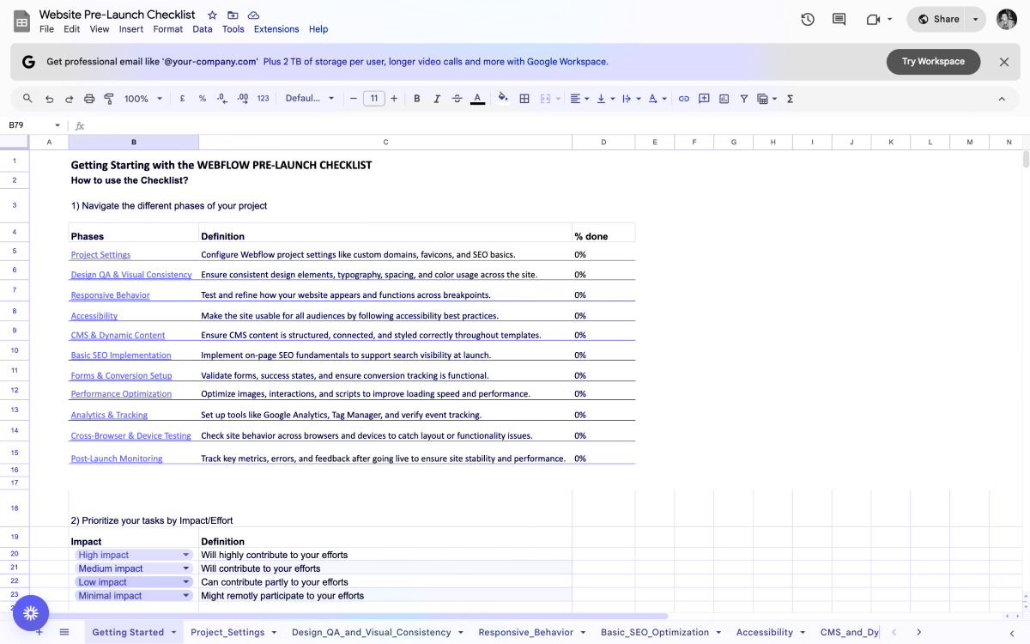Decrease the font size
The image size is (1030, 644).
click(354, 99)
